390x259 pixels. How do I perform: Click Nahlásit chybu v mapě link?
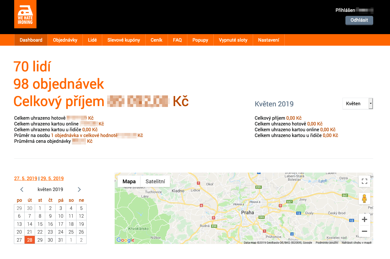click(357, 243)
